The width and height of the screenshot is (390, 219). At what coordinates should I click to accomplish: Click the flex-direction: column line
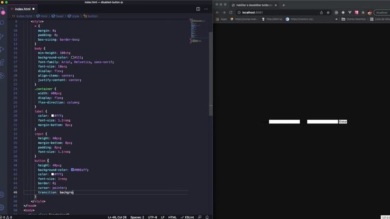pyautogui.click(x=58, y=102)
